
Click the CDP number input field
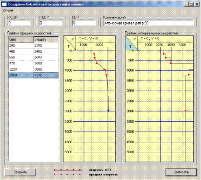84,23
